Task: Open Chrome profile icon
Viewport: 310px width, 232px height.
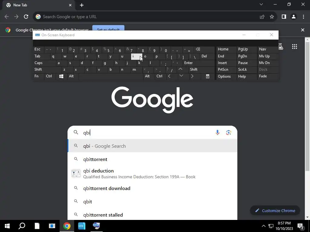Action: point(294,17)
